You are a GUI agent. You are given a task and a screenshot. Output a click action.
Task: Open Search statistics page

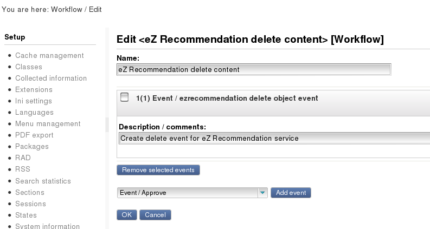click(x=43, y=181)
